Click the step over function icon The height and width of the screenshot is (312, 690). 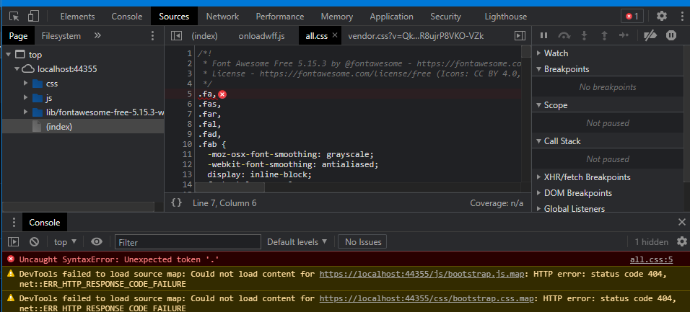[564, 35]
